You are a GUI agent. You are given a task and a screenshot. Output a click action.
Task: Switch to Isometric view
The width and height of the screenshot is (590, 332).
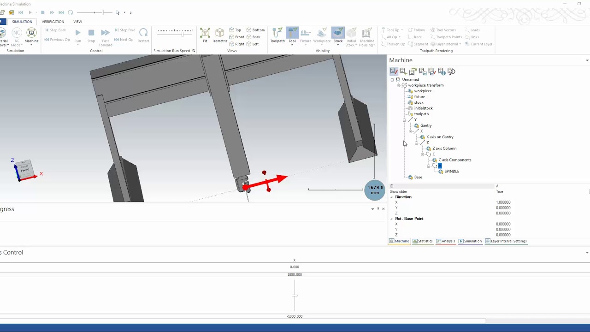pyautogui.click(x=220, y=36)
